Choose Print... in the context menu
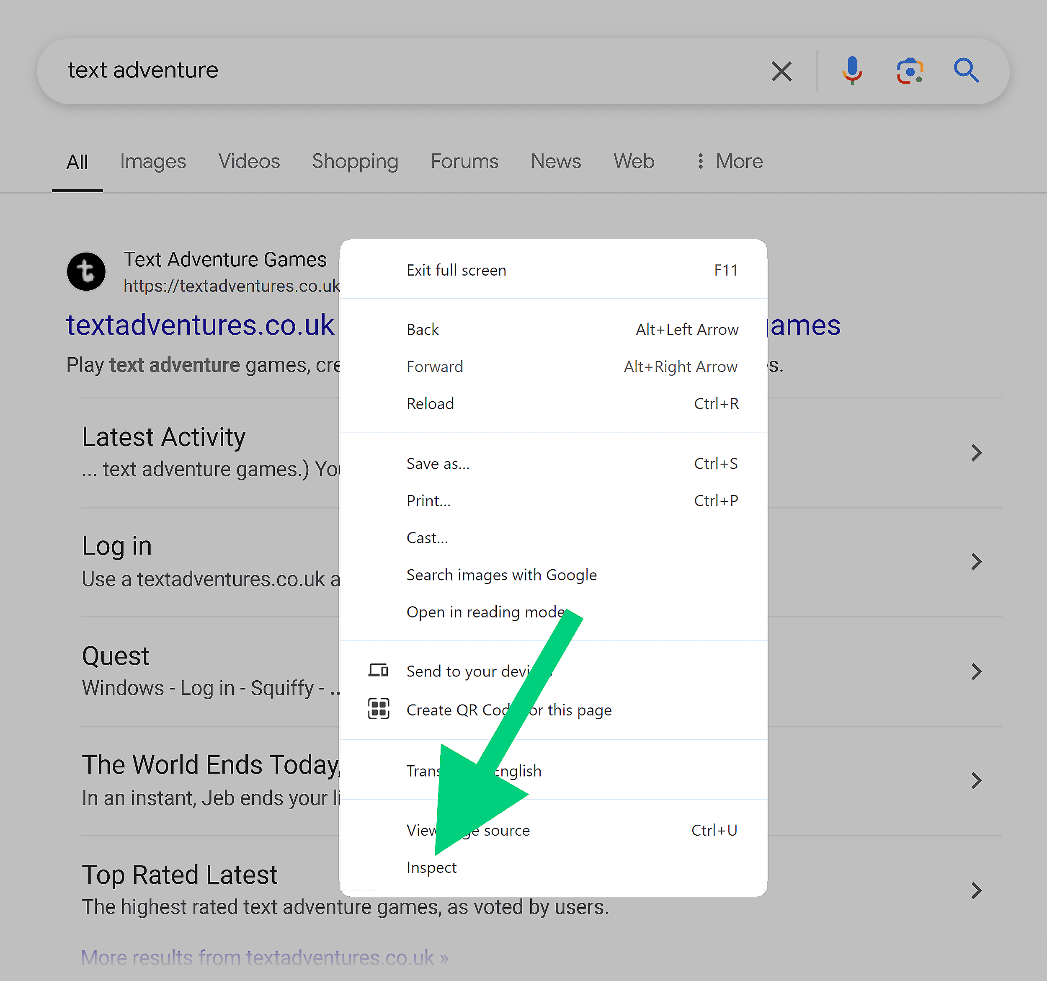 click(x=554, y=501)
